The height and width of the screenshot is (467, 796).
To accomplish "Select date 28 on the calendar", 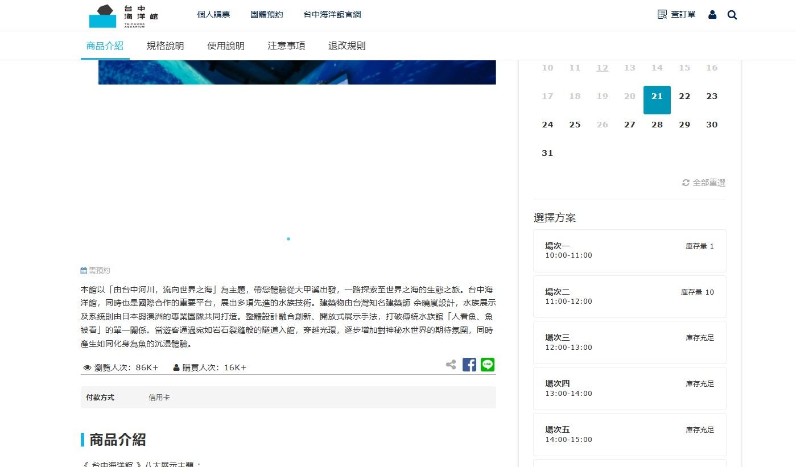I will coord(657,125).
